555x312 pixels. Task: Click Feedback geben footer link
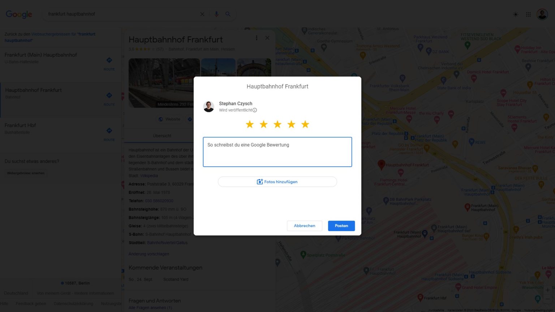(x=31, y=304)
